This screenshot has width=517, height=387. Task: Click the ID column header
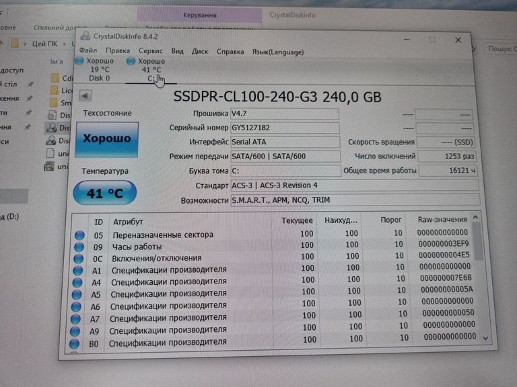[x=98, y=222]
